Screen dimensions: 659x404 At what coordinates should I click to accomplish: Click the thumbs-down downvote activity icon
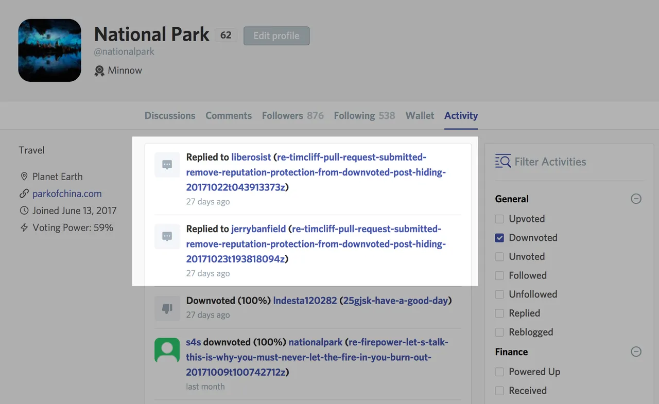[167, 308]
